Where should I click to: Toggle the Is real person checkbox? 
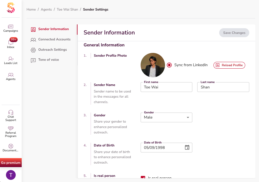(143, 178)
